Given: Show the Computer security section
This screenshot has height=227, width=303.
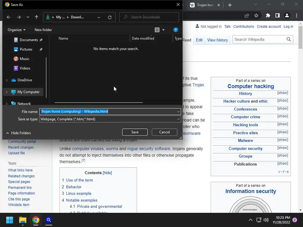Looking at the screenshot, I should pos(283,148).
